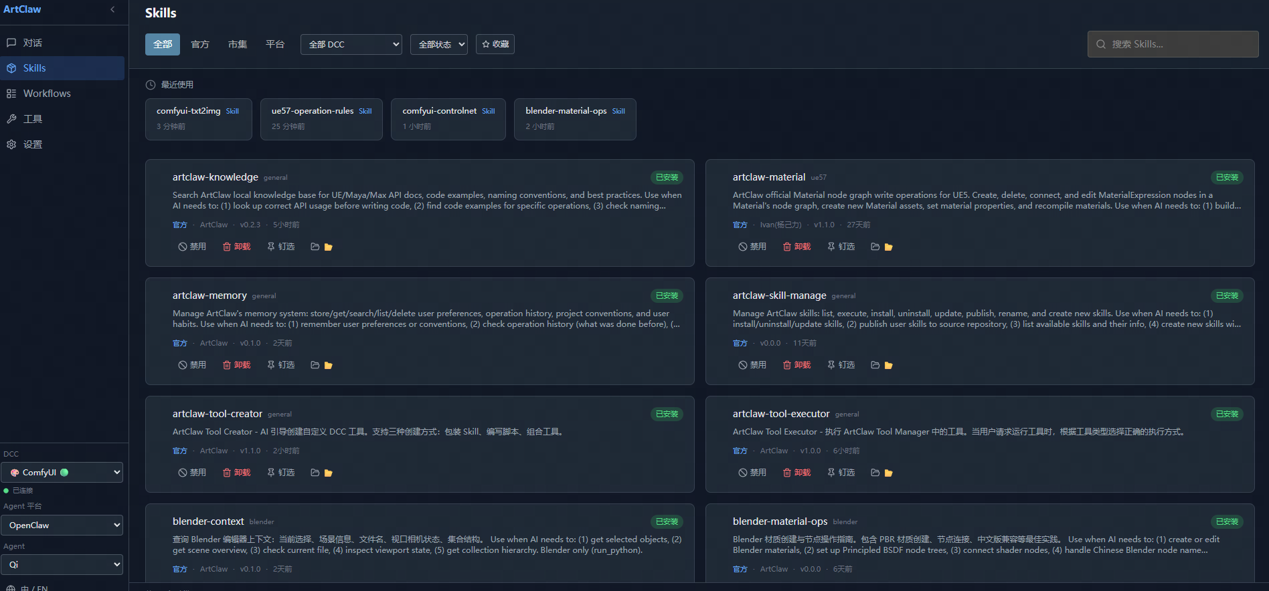The image size is (1269, 591).
Task: Click the artclaw-knowledge skill title
Action: (x=216, y=177)
